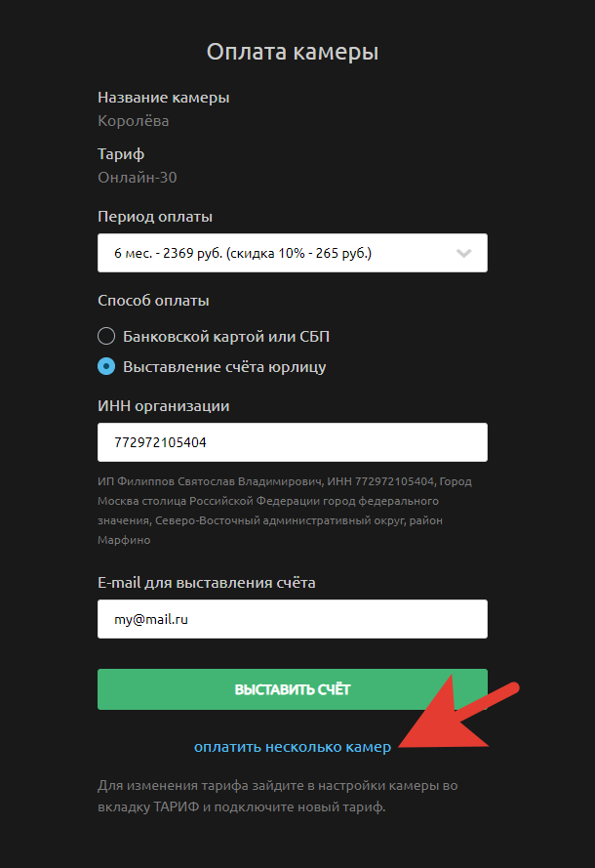The image size is (595, 868).
Task: Click the chevron arrow in payment period box
Action: click(x=464, y=254)
